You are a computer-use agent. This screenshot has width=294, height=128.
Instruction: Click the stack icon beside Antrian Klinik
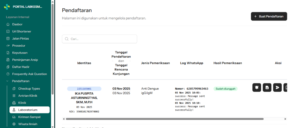click(14, 96)
